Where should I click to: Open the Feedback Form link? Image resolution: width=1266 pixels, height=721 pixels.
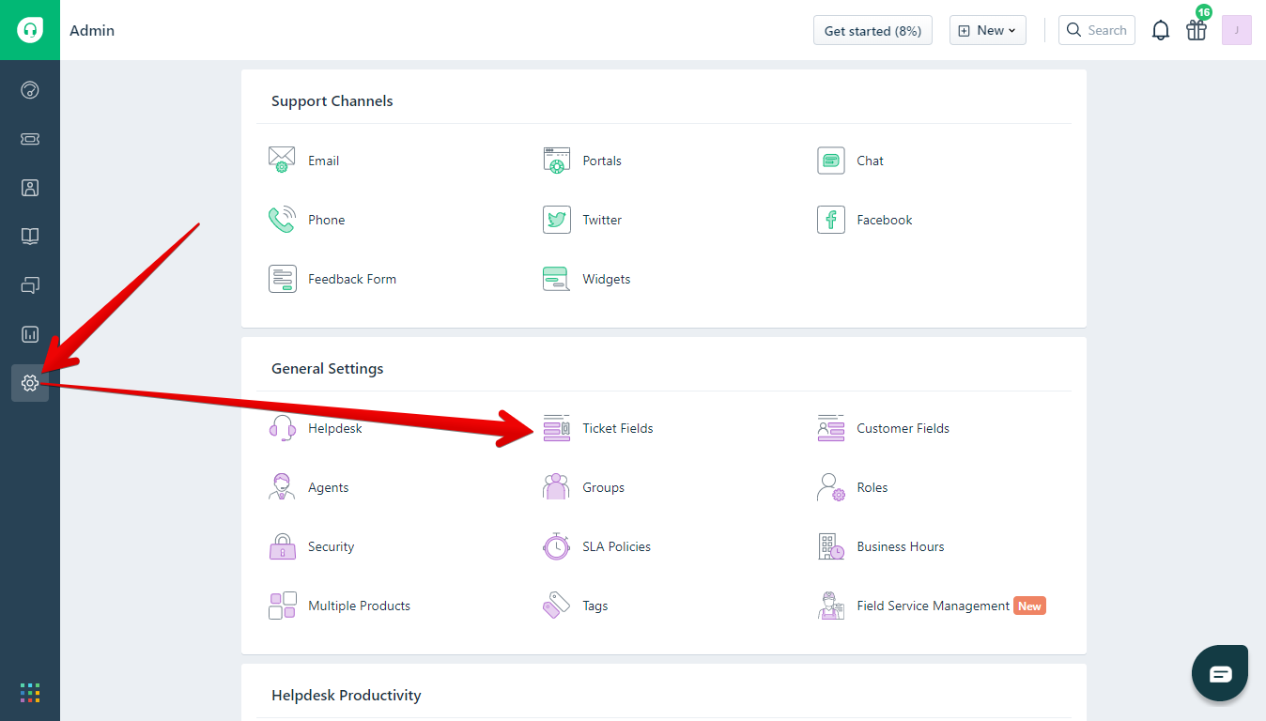point(352,279)
